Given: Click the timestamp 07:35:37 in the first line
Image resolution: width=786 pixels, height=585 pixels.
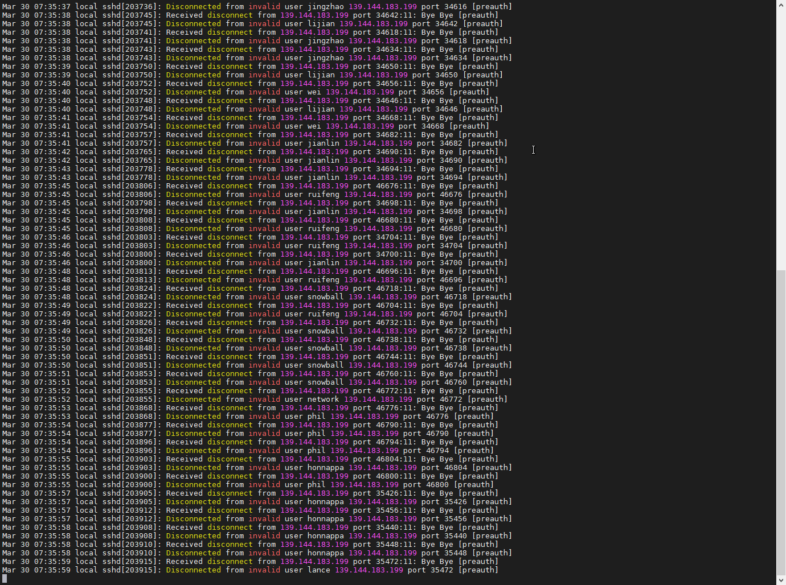Looking at the screenshot, I should pyautogui.click(x=52, y=7).
